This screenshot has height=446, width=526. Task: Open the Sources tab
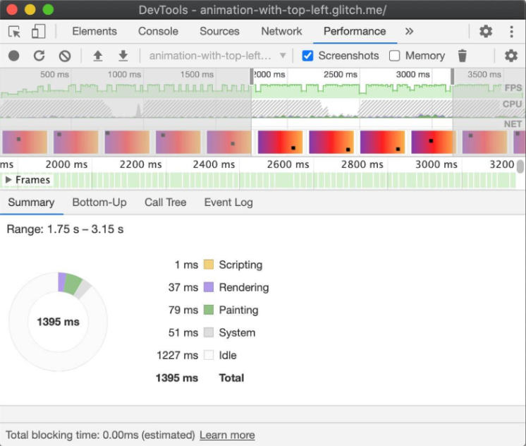point(219,31)
